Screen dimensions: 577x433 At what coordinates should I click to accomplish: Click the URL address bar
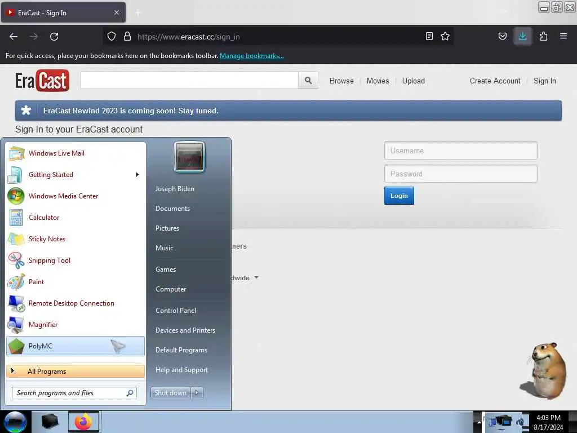click(x=278, y=37)
